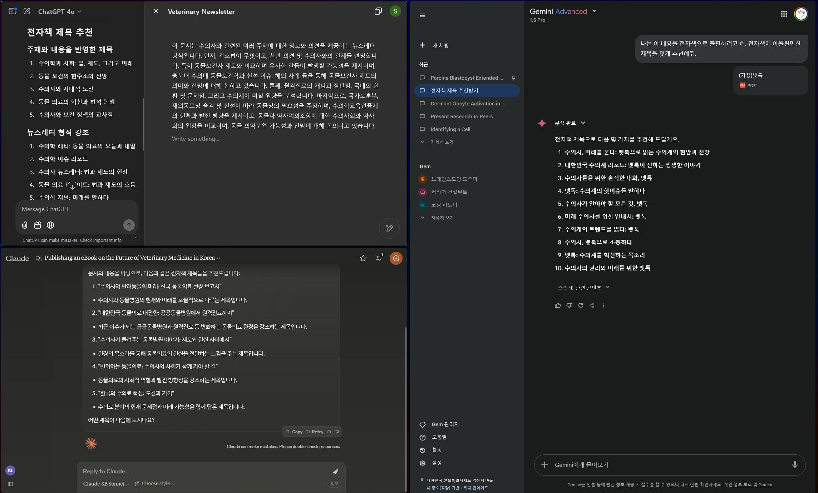Give thumbs down to Claude's response
This screenshot has height=493, width=818.
337,432
